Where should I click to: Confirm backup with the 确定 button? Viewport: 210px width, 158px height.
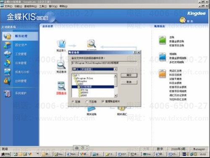pos(129,75)
